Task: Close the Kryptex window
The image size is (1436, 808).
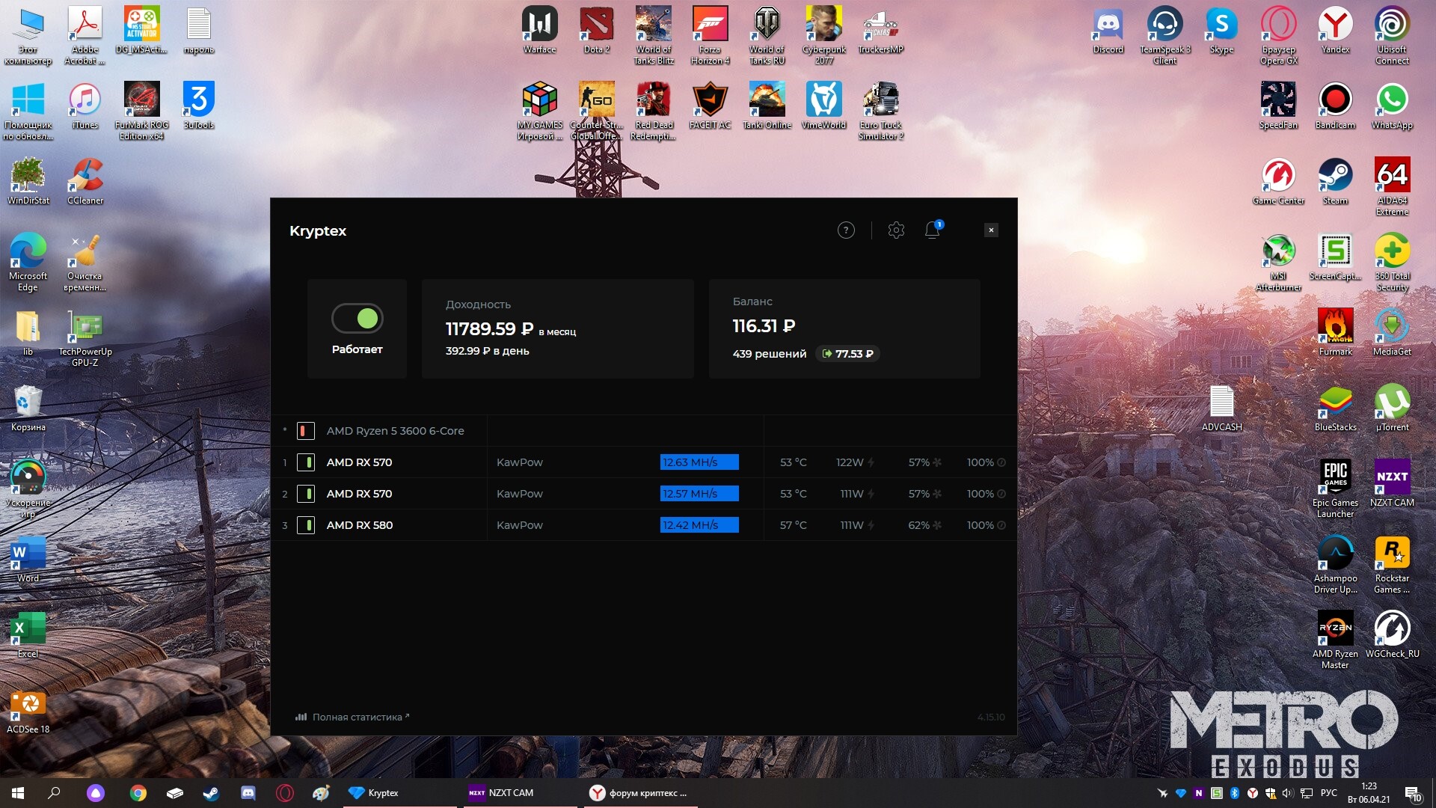Action: pyautogui.click(x=991, y=230)
